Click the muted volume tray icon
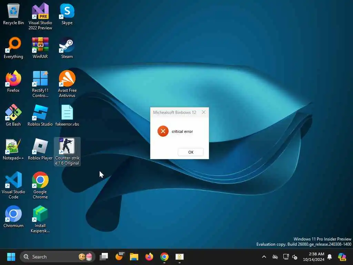353x265 pixels. click(x=295, y=257)
